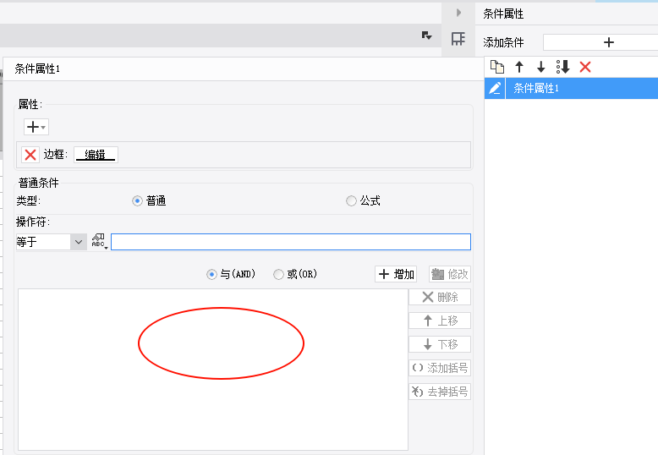
Task: Click the 删除 button
Action: (x=440, y=297)
